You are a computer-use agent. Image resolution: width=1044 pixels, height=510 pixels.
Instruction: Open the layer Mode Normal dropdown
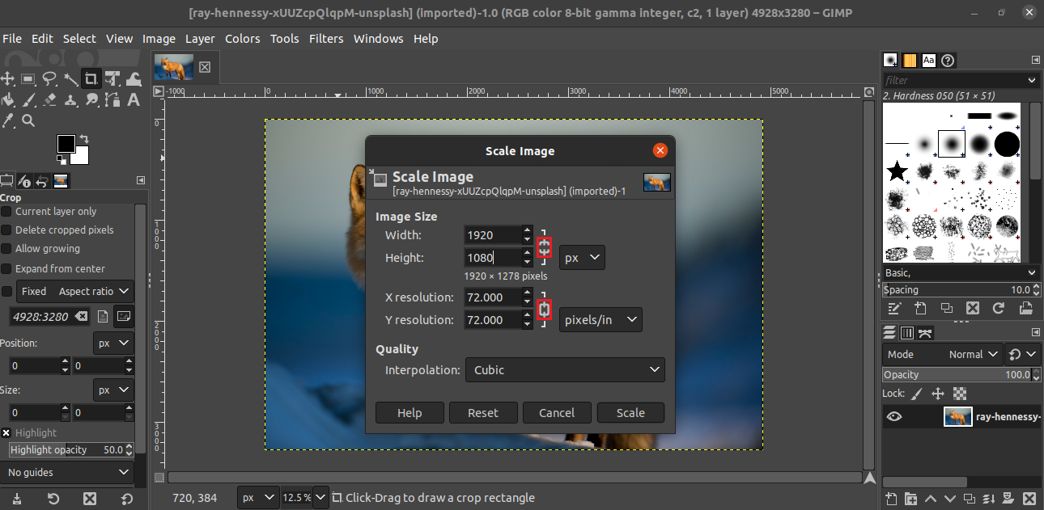pos(942,354)
